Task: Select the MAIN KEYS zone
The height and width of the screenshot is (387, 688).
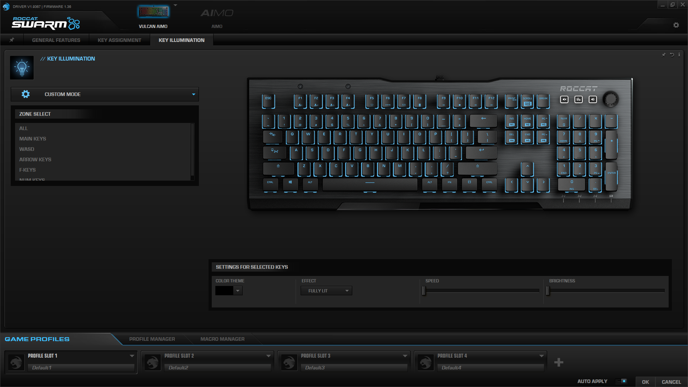Action: [x=33, y=139]
